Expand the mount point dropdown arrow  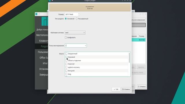pyautogui.click(x=86, y=46)
